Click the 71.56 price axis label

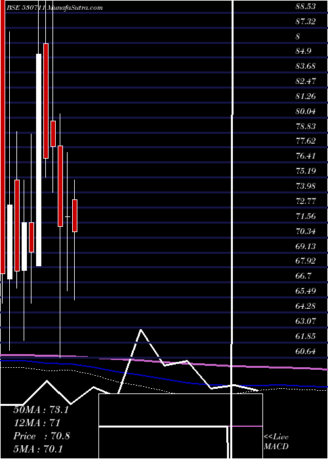[x=306, y=216]
